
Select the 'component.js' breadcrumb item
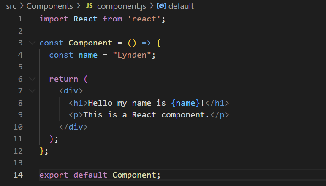[x=122, y=6]
